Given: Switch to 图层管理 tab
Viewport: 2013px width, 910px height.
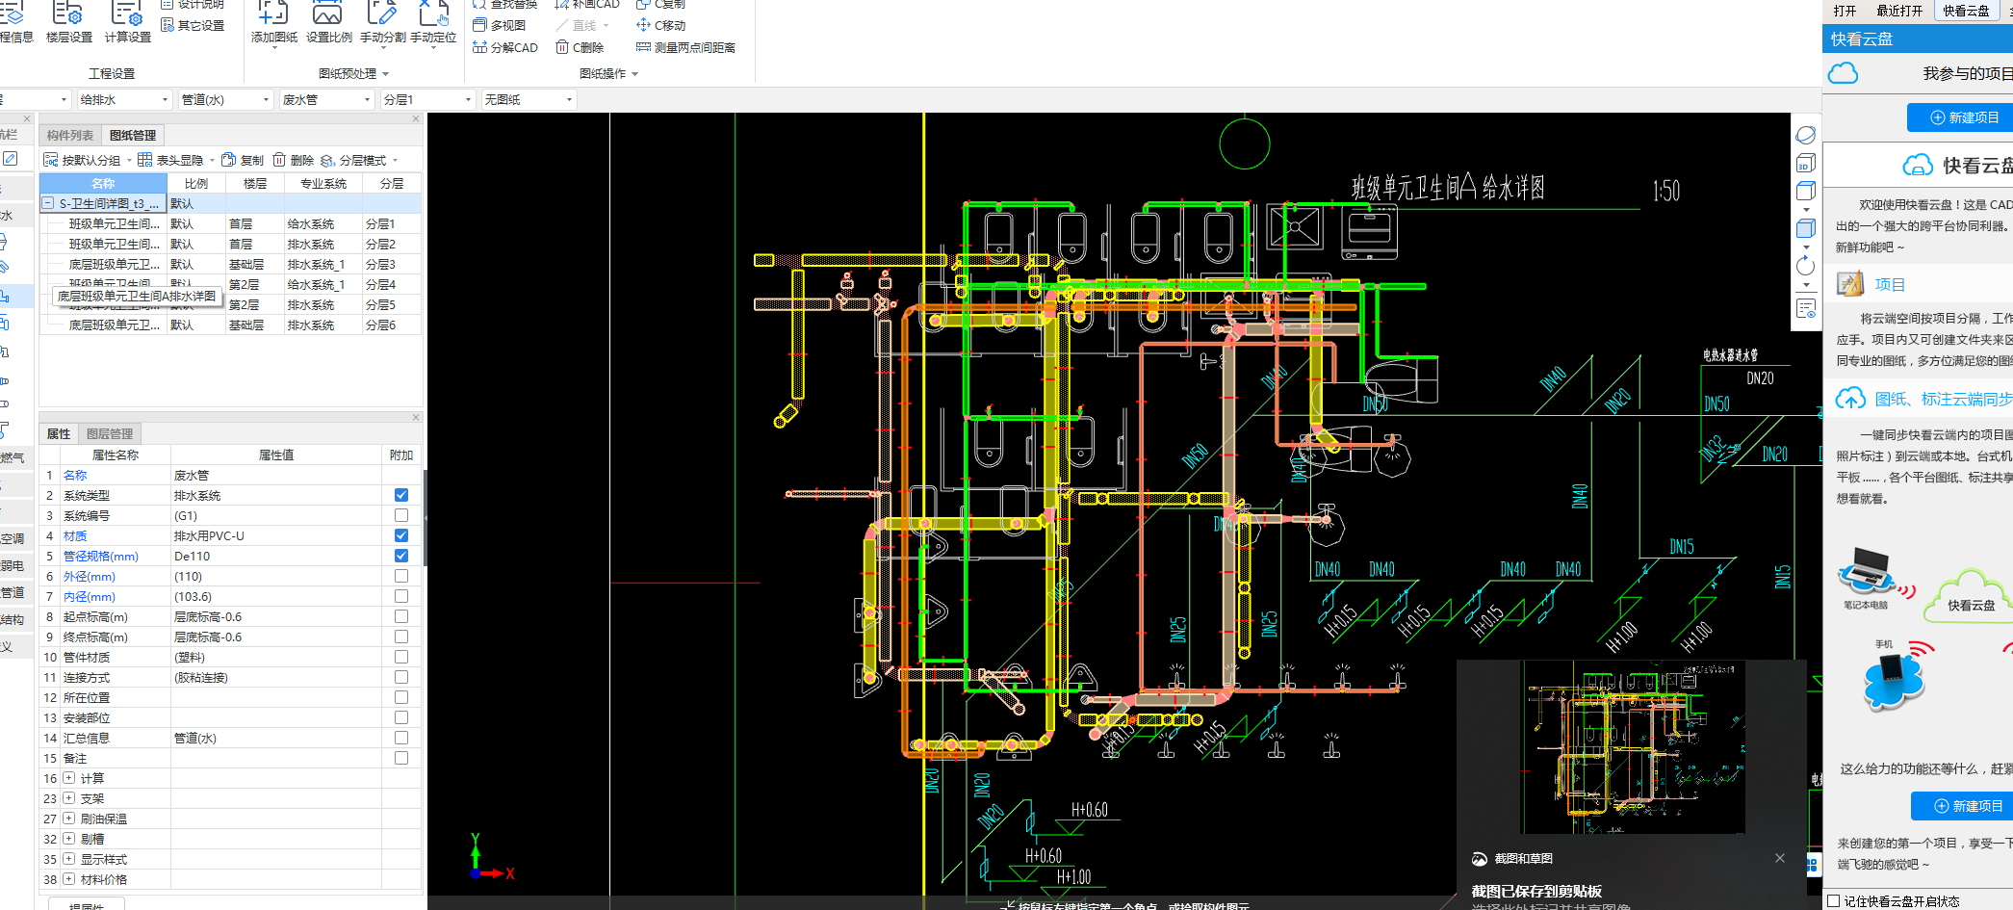Looking at the screenshot, I should click(x=110, y=434).
